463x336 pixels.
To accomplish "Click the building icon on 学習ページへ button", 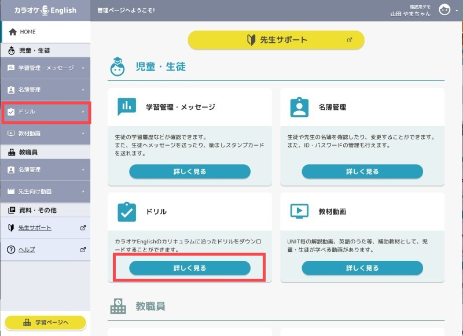I will 27,323.
